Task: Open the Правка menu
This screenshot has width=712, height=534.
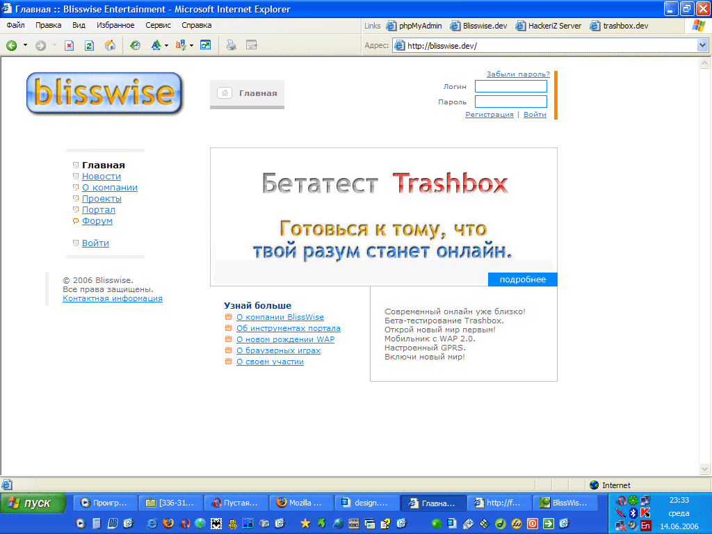Action: [x=48, y=26]
